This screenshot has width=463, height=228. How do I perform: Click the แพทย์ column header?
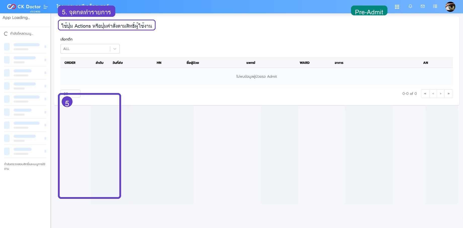[251, 63]
